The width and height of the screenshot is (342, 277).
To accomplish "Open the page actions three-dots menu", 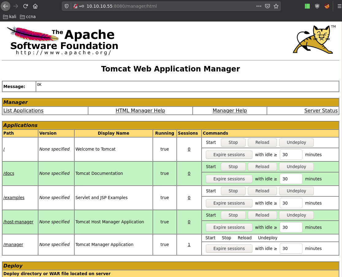I will [x=259, y=6].
